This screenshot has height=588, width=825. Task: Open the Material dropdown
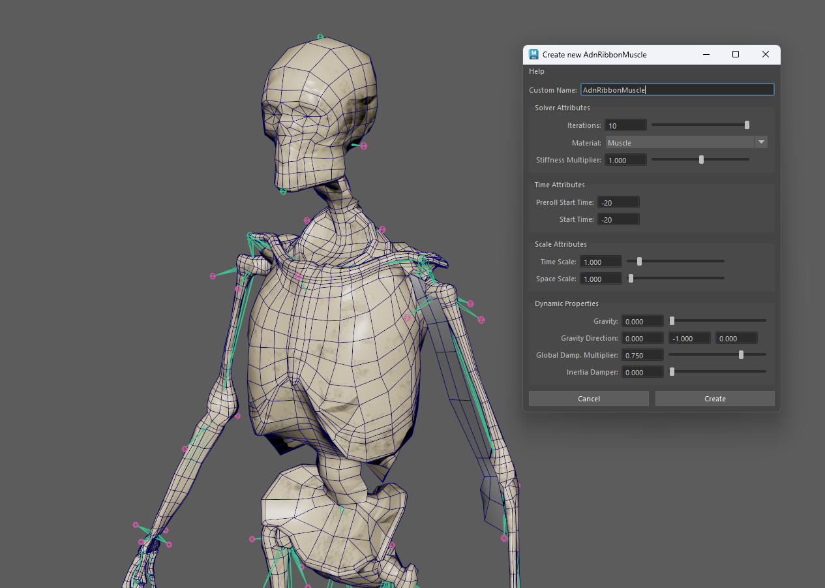(x=680, y=143)
